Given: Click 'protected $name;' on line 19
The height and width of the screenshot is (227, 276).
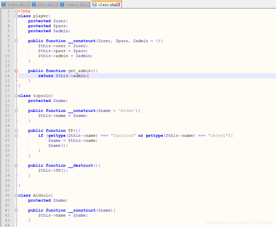Looking at the screenshot, I should (x=48, y=101).
